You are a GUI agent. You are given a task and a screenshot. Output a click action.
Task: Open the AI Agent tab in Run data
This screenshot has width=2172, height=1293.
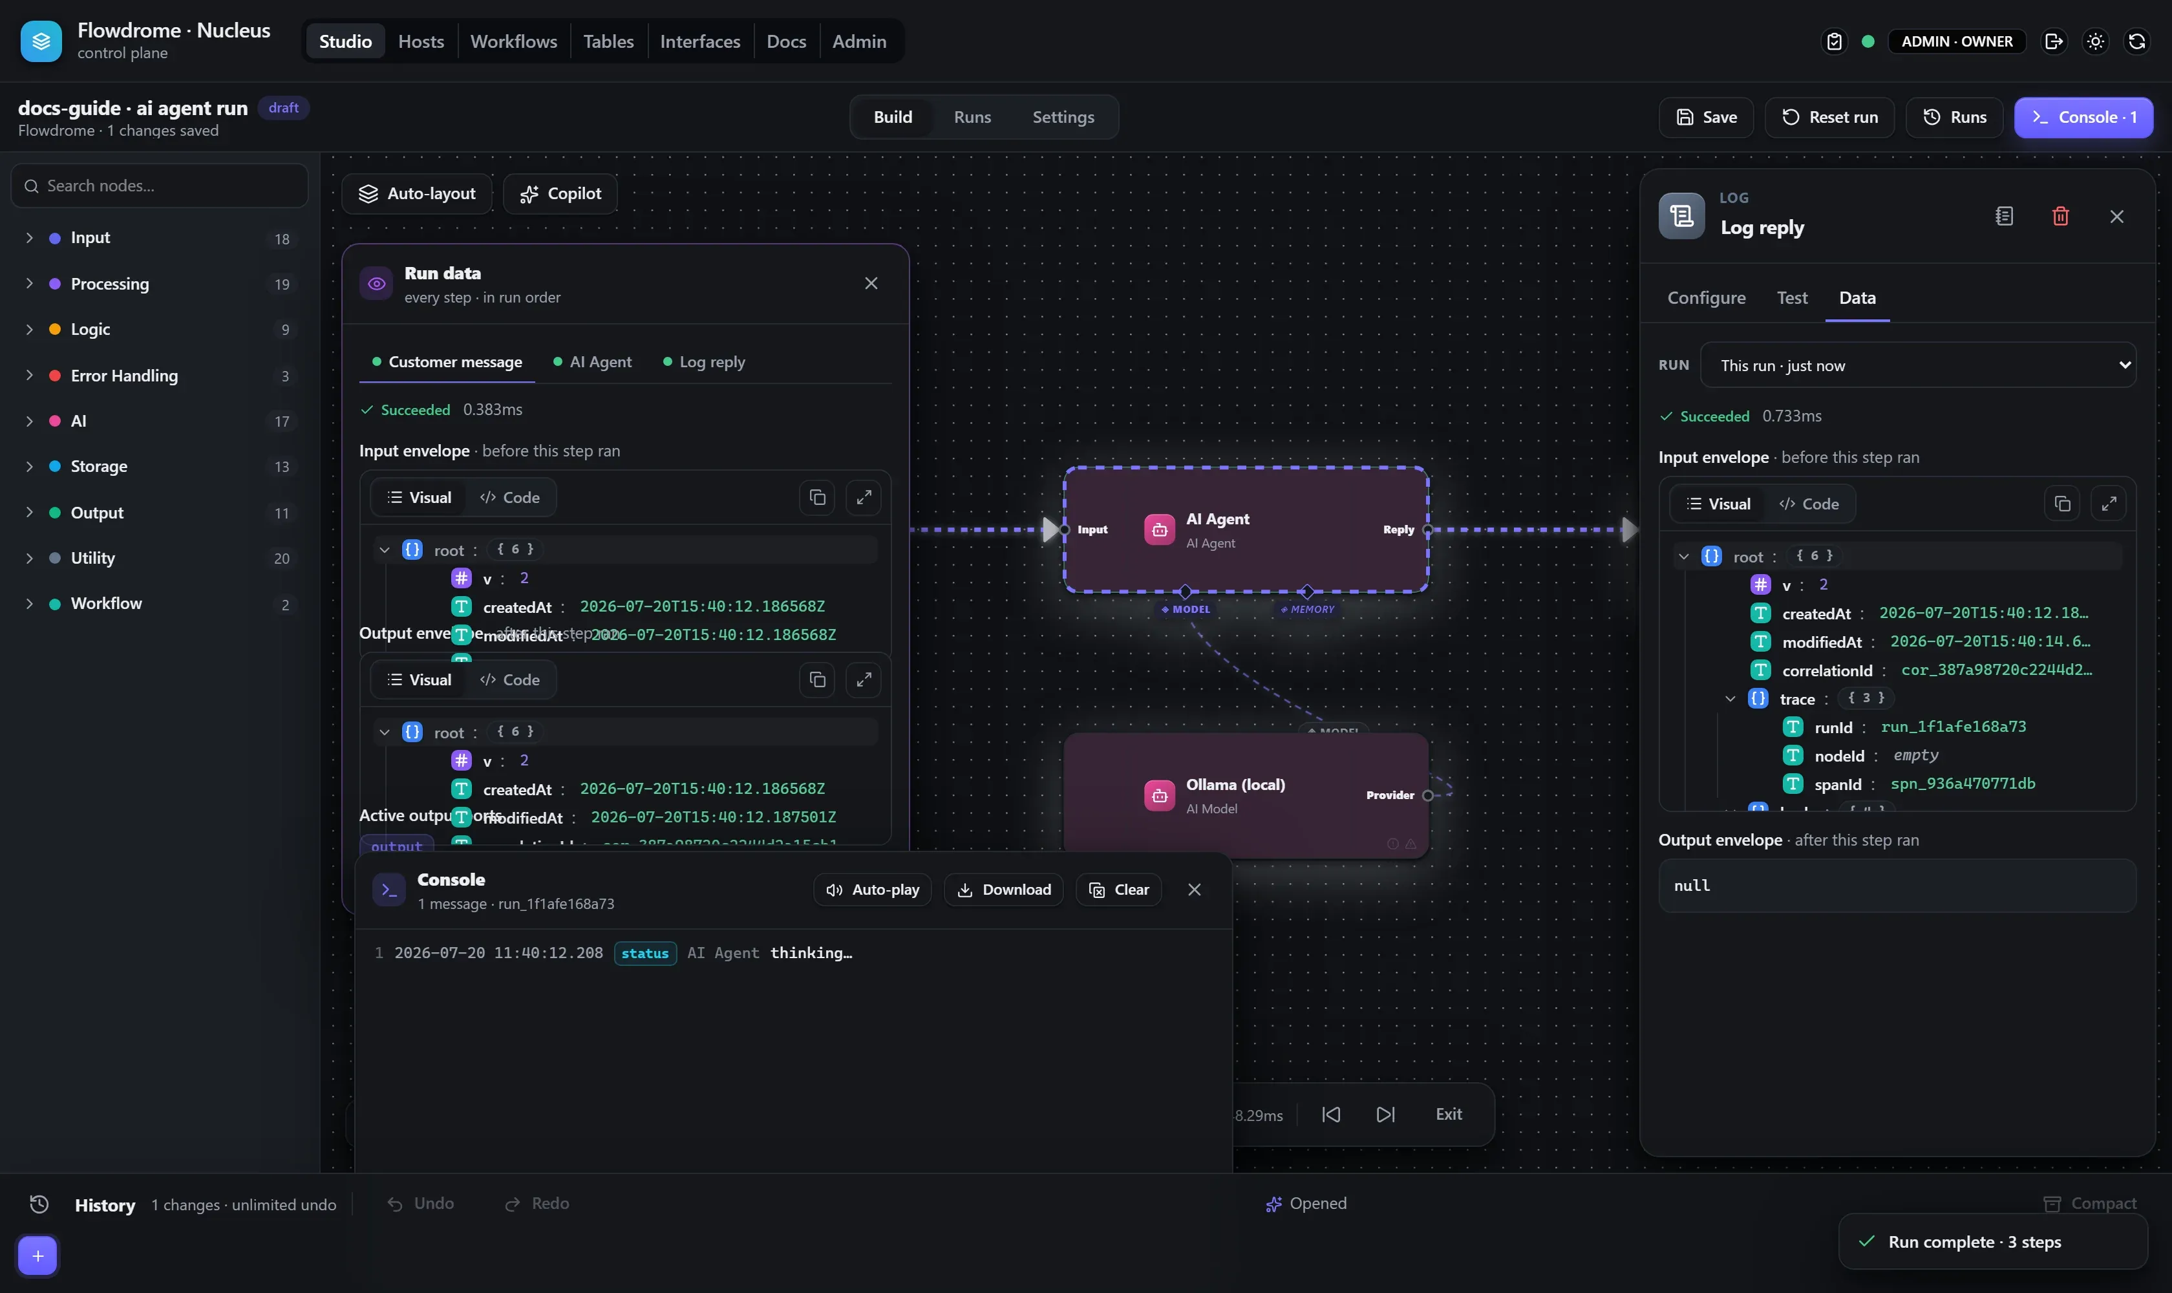(x=592, y=361)
